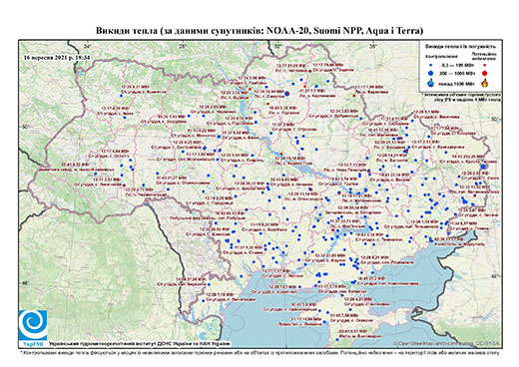Image resolution: width=519 pixels, height=367 pixels.
Task: Click the red marker labeled 13:17 1.99 MW
Action: [354, 96]
